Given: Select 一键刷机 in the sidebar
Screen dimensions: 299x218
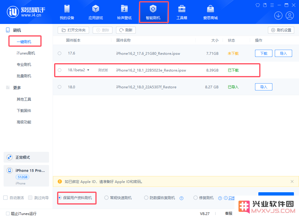Looking at the screenshot, I should pyautogui.click(x=24, y=42).
